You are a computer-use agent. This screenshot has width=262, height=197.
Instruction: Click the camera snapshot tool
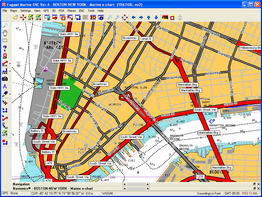5,79
